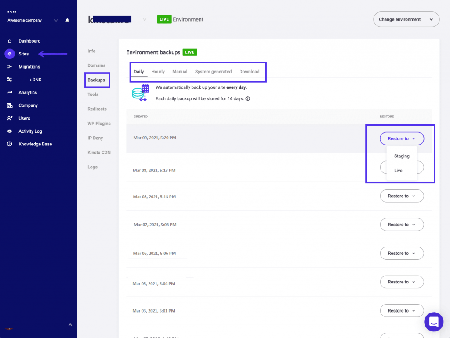Click the Migrations arrow icon
This screenshot has height=338, width=450.
10,67
